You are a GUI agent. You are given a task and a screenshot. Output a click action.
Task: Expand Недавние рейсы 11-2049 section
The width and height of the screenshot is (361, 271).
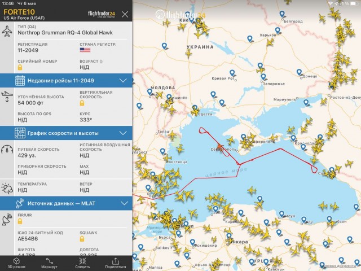66,80
